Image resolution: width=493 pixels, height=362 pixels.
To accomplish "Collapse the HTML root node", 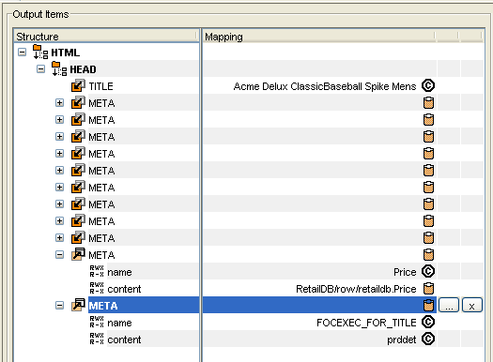I will (22, 53).
